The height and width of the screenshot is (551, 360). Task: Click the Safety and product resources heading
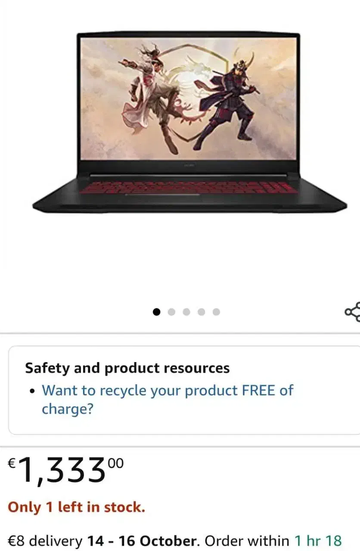[x=127, y=368]
